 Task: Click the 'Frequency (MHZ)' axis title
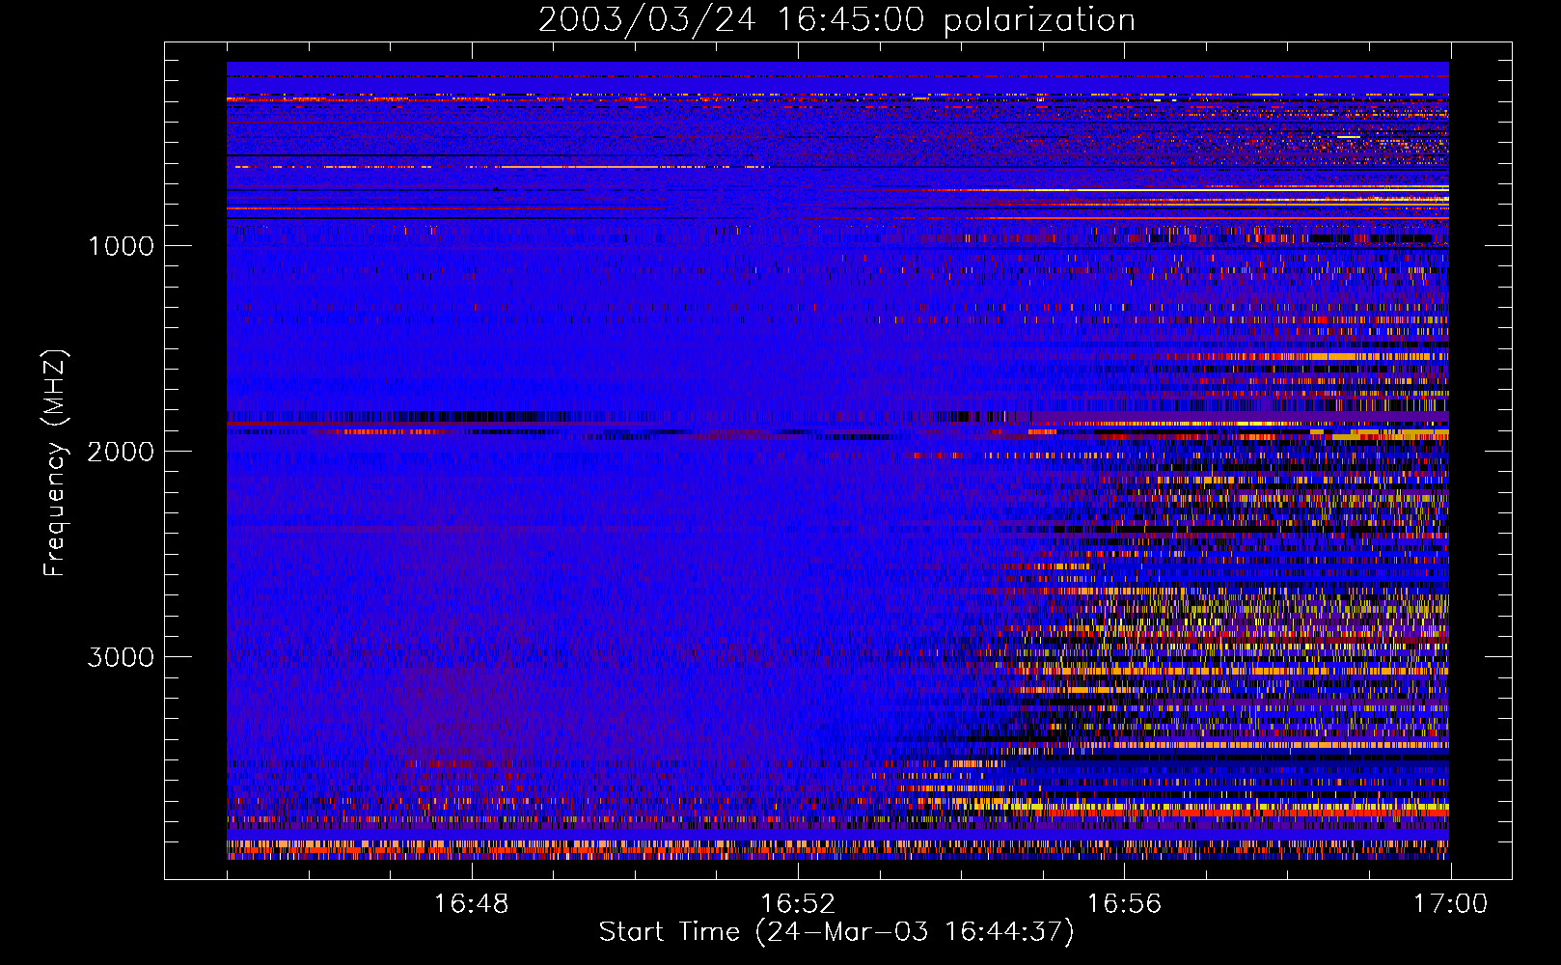pyautogui.click(x=55, y=464)
